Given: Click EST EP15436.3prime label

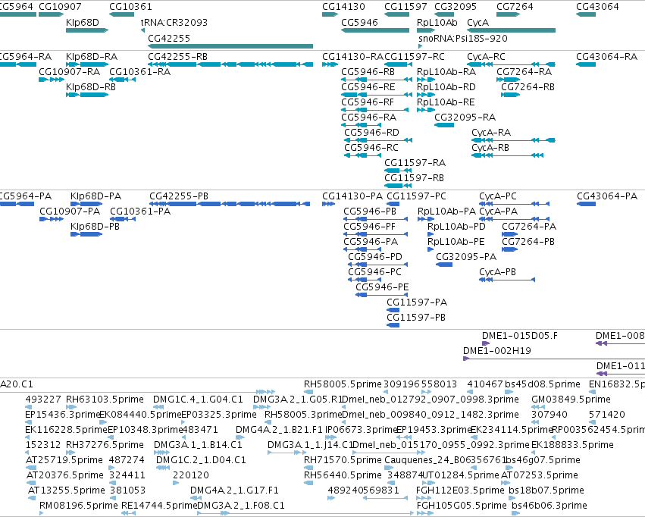Looking at the screenshot, I should point(63,414).
